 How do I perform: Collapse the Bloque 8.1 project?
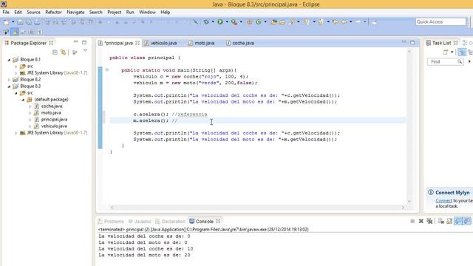[9, 60]
